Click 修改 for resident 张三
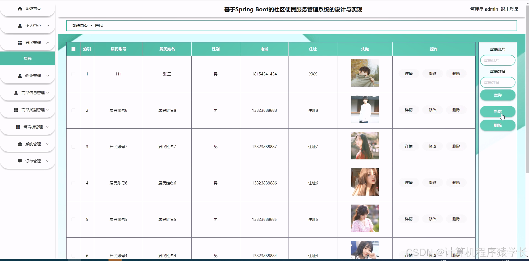This screenshot has height=261, width=529. click(x=432, y=74)
